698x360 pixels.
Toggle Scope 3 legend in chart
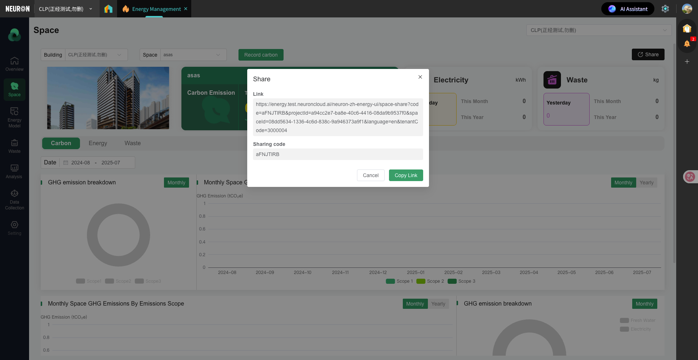click(x=461, y=281)
